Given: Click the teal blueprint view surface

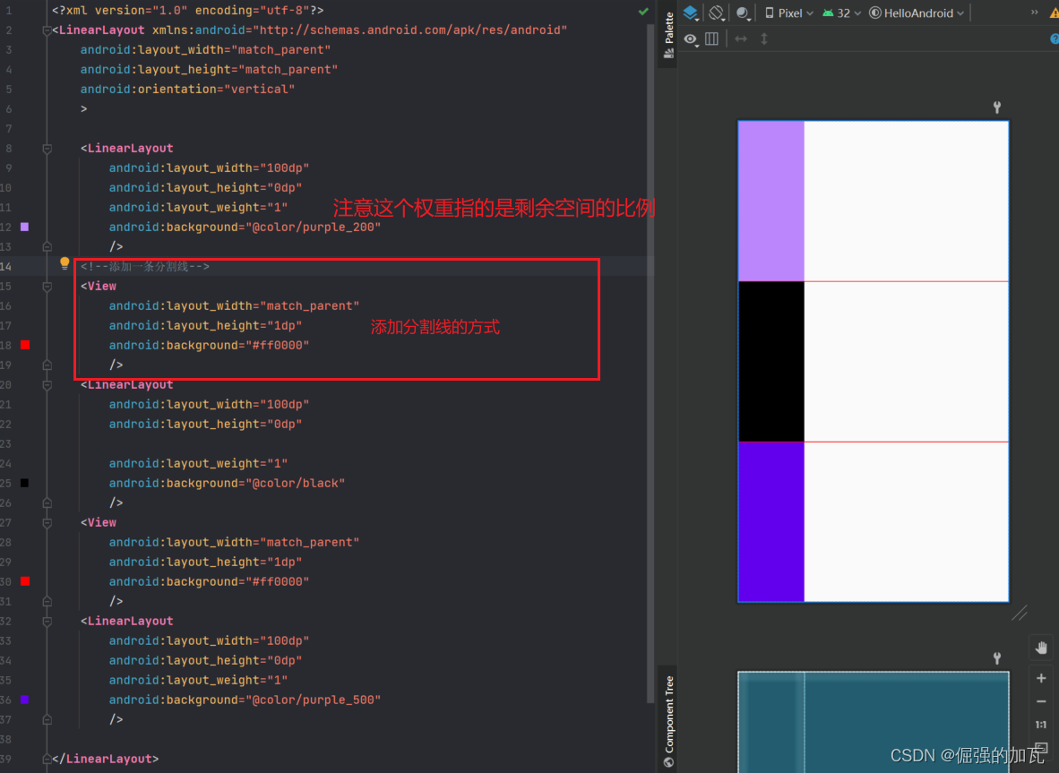Looking at the screenshot, I should pyautogui.click(x=874, y=722).
